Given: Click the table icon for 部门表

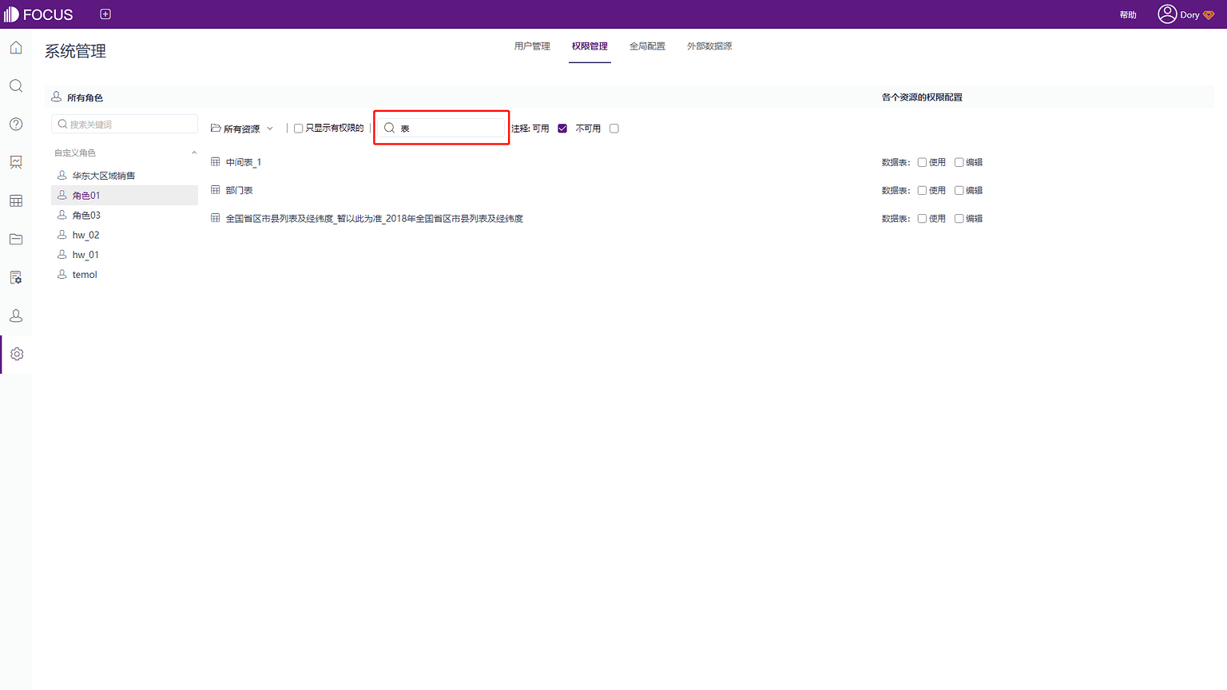Looking at the screenshot, I should pos(215,190).
